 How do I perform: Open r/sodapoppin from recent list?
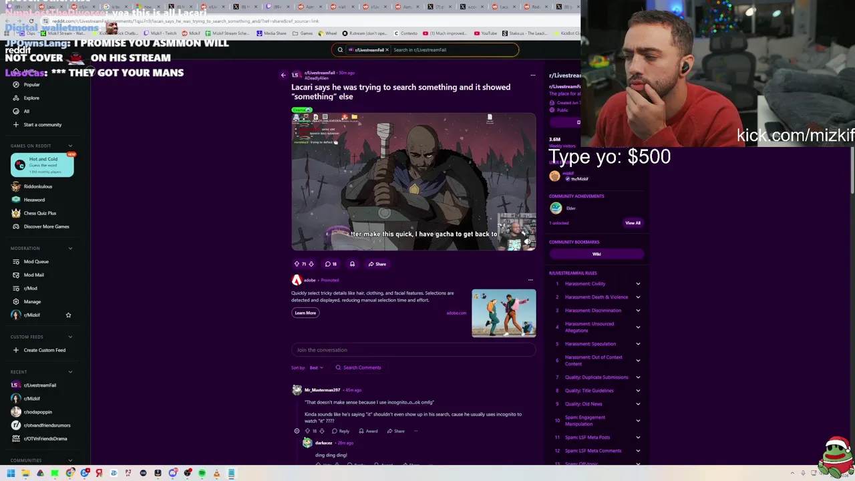tap(37, 412)
